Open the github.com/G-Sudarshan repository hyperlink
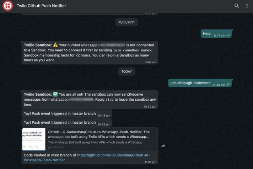The width and height of the screenshot is (253, 169). 87,158
